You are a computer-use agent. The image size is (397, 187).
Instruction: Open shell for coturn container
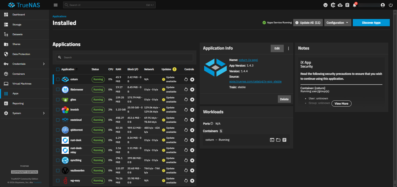pos(272,140)
